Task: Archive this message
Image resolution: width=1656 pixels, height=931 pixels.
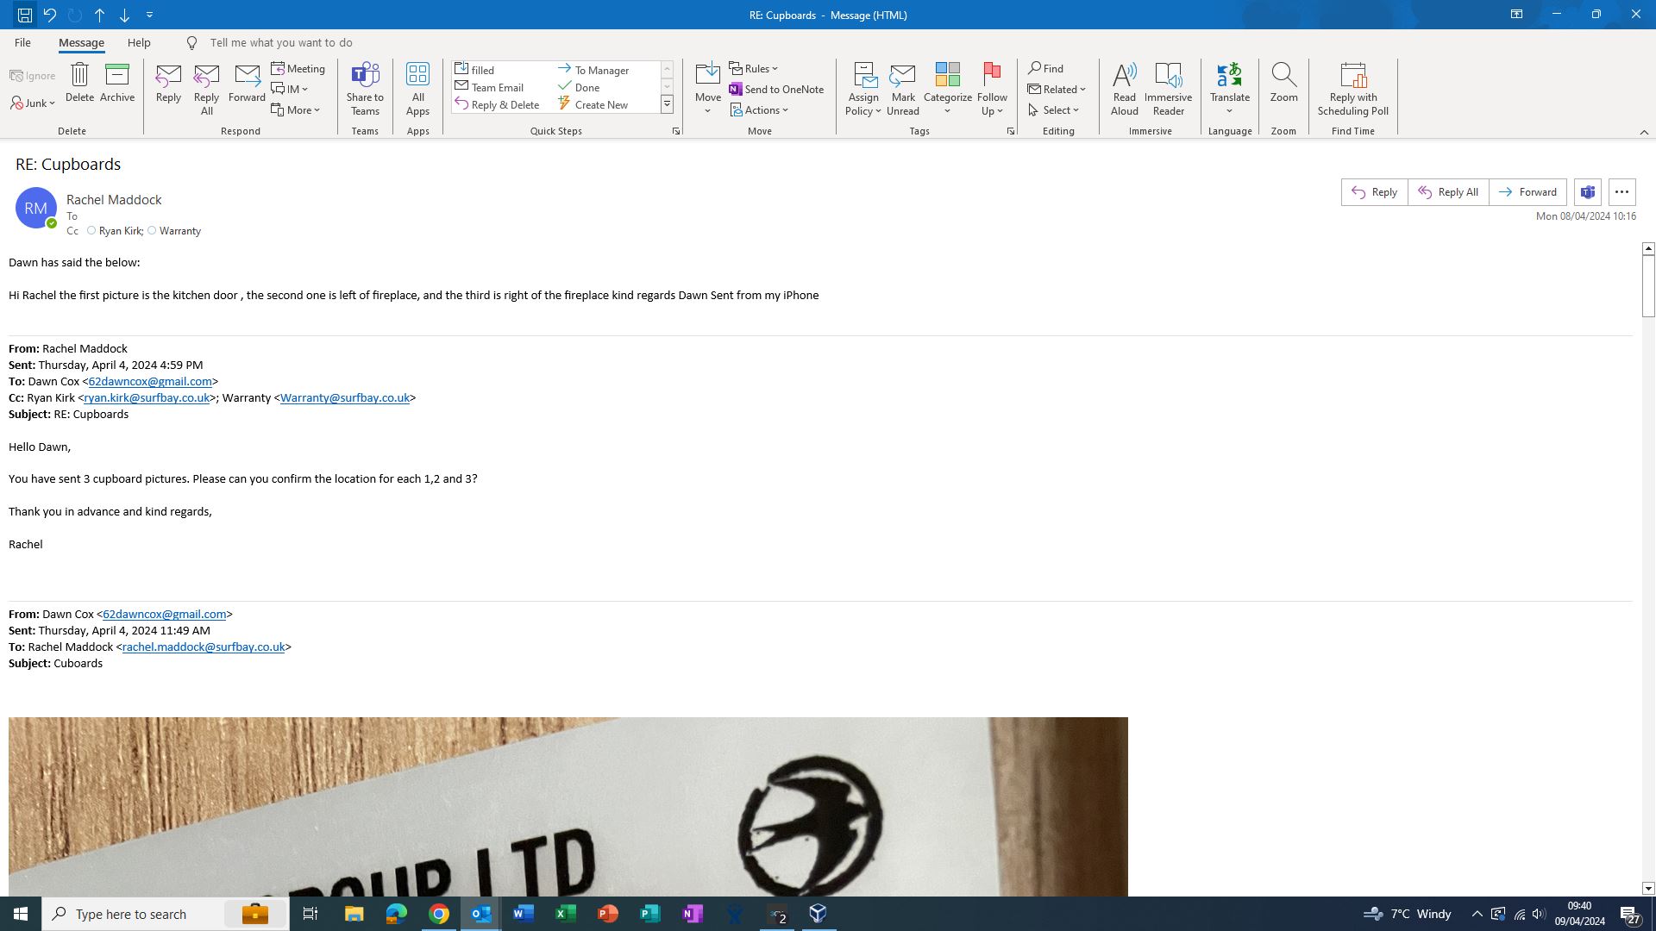Action: pyautogui.click(x=116, y=76)
